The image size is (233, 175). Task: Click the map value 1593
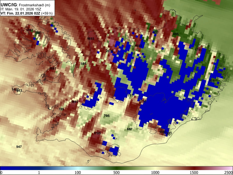tap(163, 132)
